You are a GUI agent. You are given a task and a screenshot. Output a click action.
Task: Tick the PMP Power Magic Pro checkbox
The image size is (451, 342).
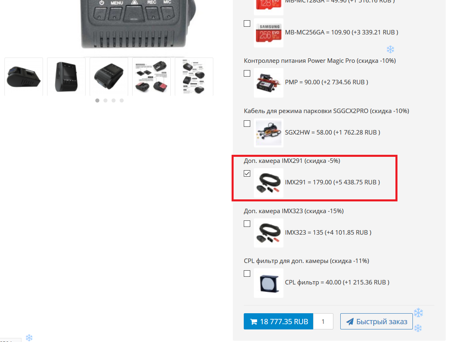[247, 73]
